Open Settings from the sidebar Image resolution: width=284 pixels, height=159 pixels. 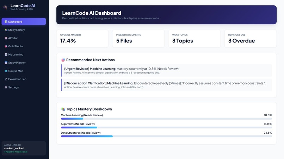tap(24, 87)
